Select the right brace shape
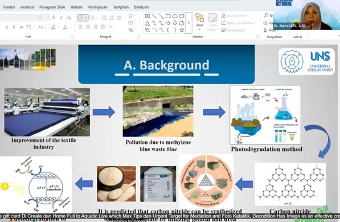The height and width of the screenshot is (222, 340). [x=175, y=30]
